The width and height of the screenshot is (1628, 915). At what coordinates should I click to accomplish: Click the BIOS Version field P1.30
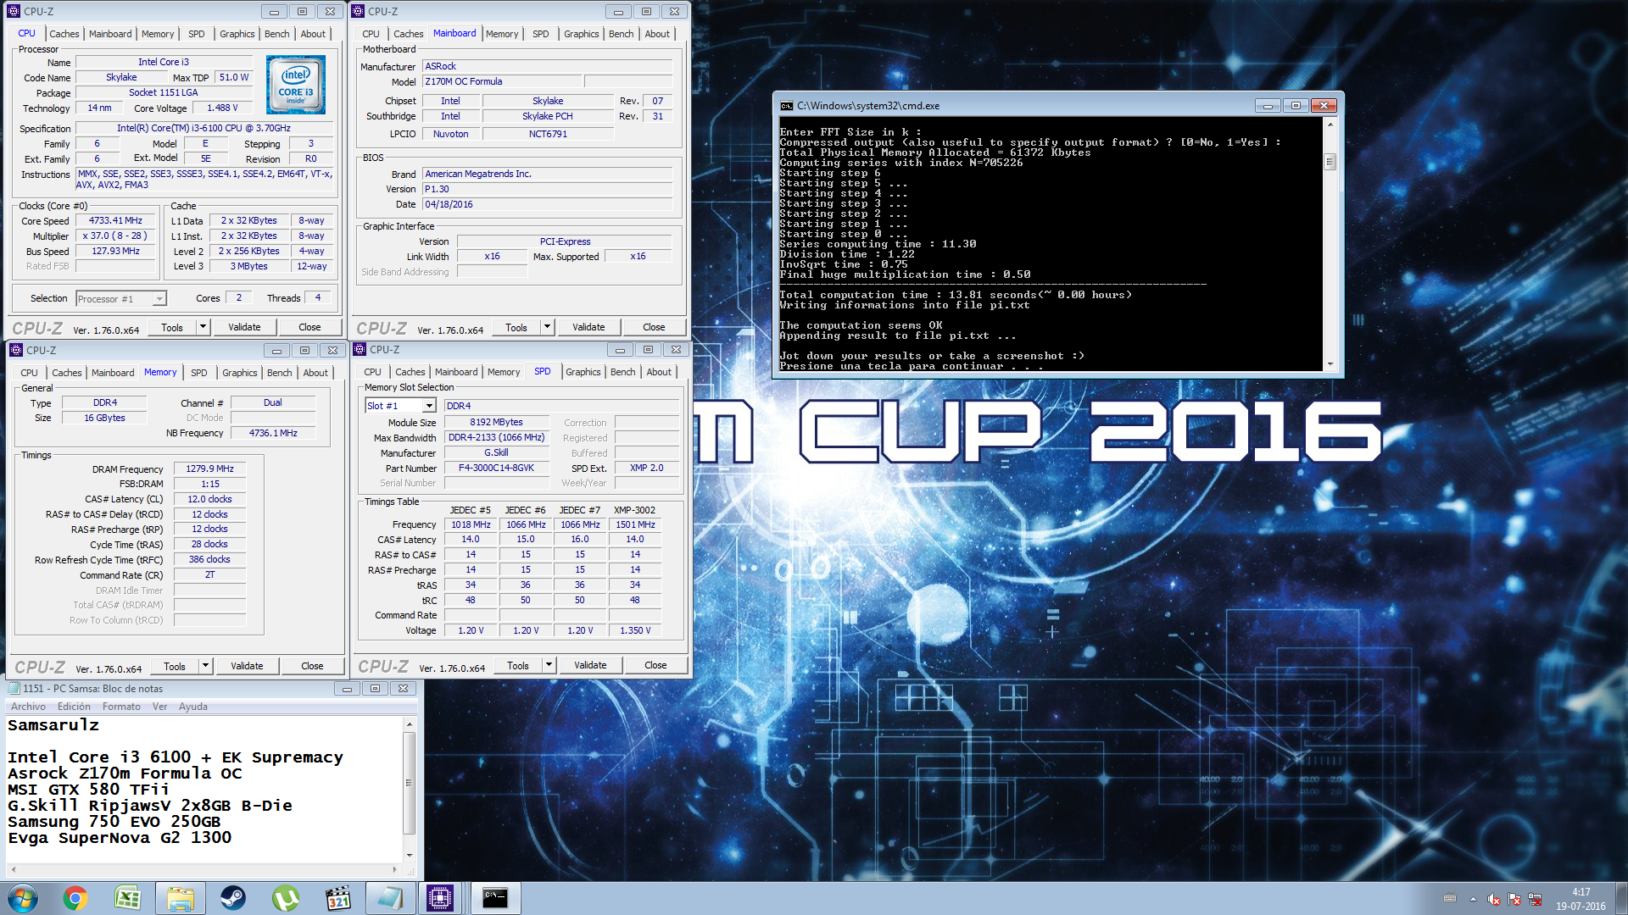[548, 189]
